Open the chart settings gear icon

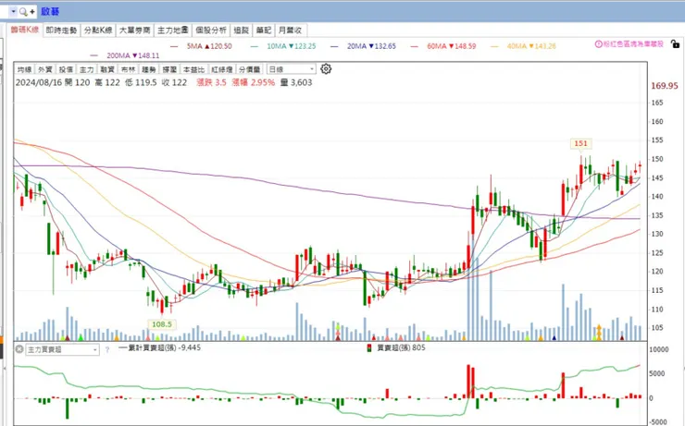(326, 69)
